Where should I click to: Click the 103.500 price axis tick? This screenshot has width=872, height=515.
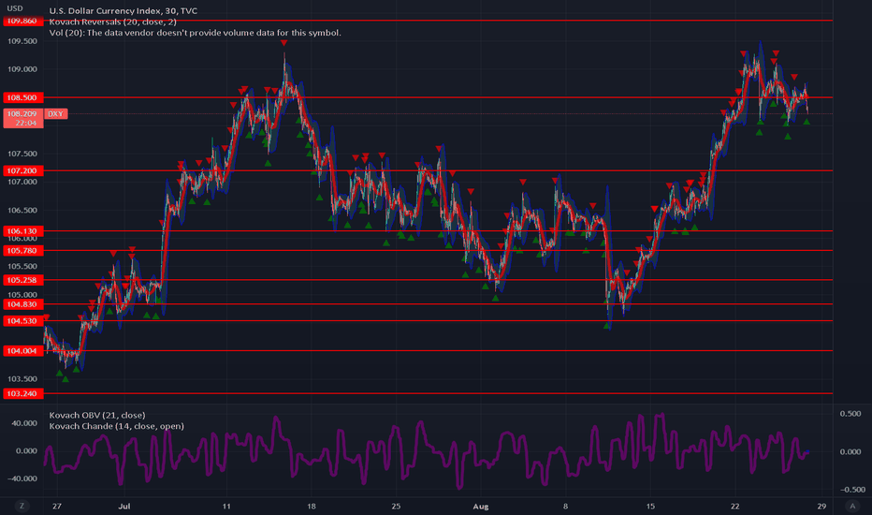[22, 378]
